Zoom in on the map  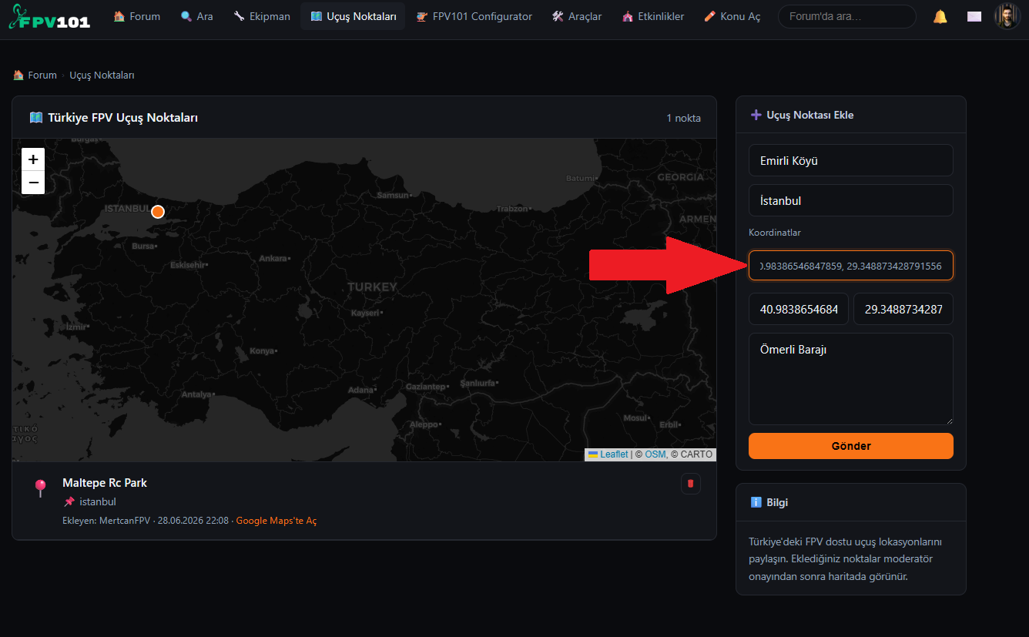(33, 159)
